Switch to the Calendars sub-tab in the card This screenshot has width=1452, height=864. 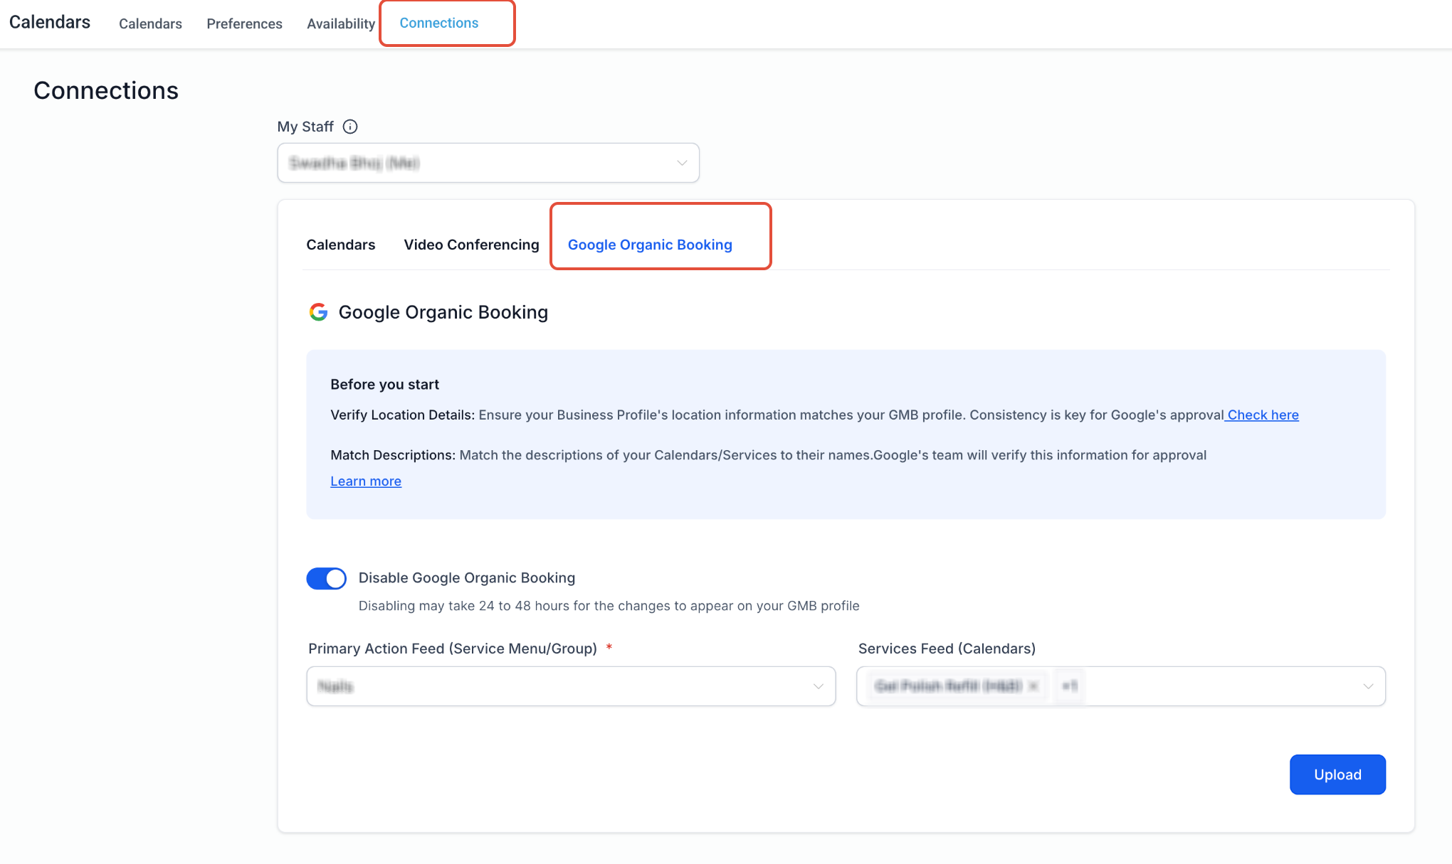(x=341, y=245)
